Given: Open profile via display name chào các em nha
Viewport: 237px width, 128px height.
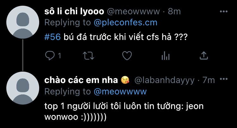Looking at the screenshot, I should (x=81, y=80).
